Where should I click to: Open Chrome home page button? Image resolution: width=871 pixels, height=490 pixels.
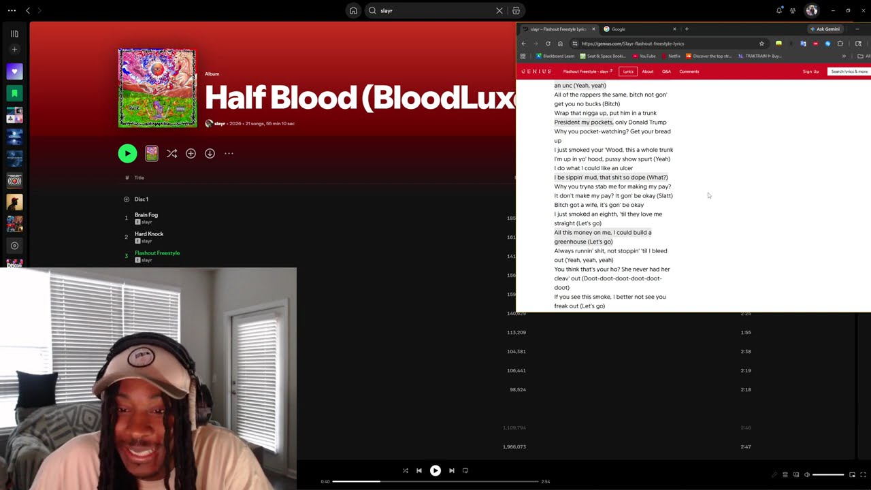pos(560,44)
